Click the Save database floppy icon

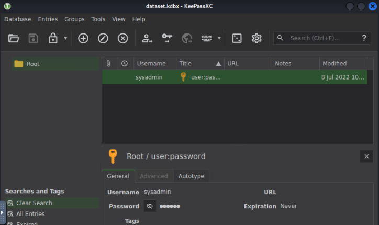34,38
